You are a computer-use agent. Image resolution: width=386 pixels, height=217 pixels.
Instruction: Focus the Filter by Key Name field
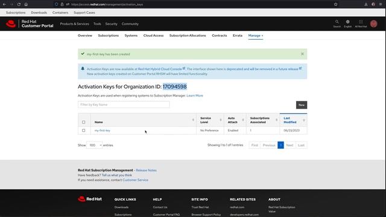124,104
